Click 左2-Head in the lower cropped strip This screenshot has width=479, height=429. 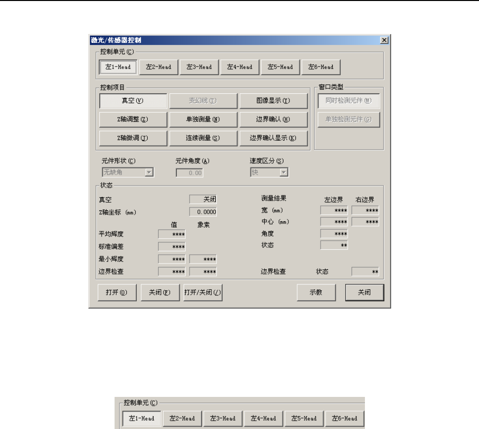pos(182,419)
